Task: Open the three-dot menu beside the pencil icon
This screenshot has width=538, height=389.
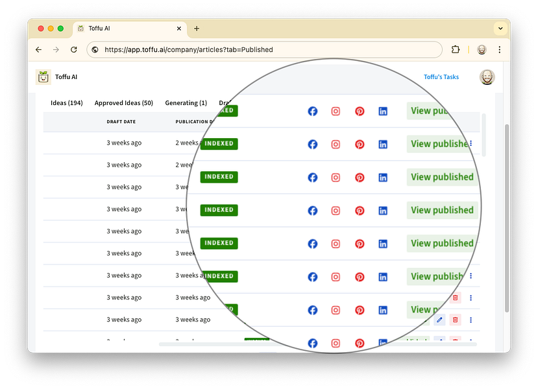Action: coord(471,320)
